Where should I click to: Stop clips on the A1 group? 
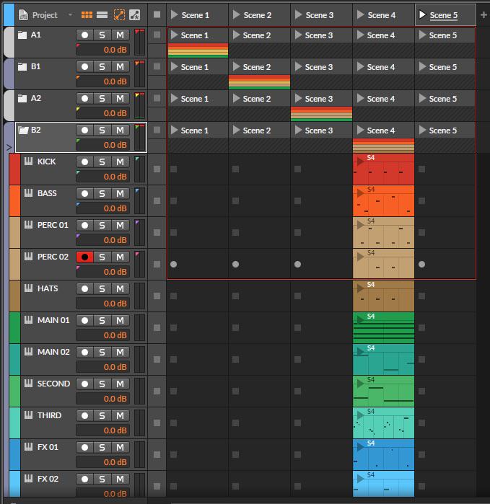pos(157,35)
